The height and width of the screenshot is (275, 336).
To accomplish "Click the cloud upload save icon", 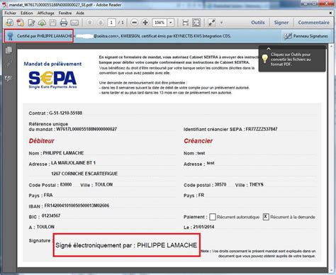I will pyautogui.click(x=42, y=23).
